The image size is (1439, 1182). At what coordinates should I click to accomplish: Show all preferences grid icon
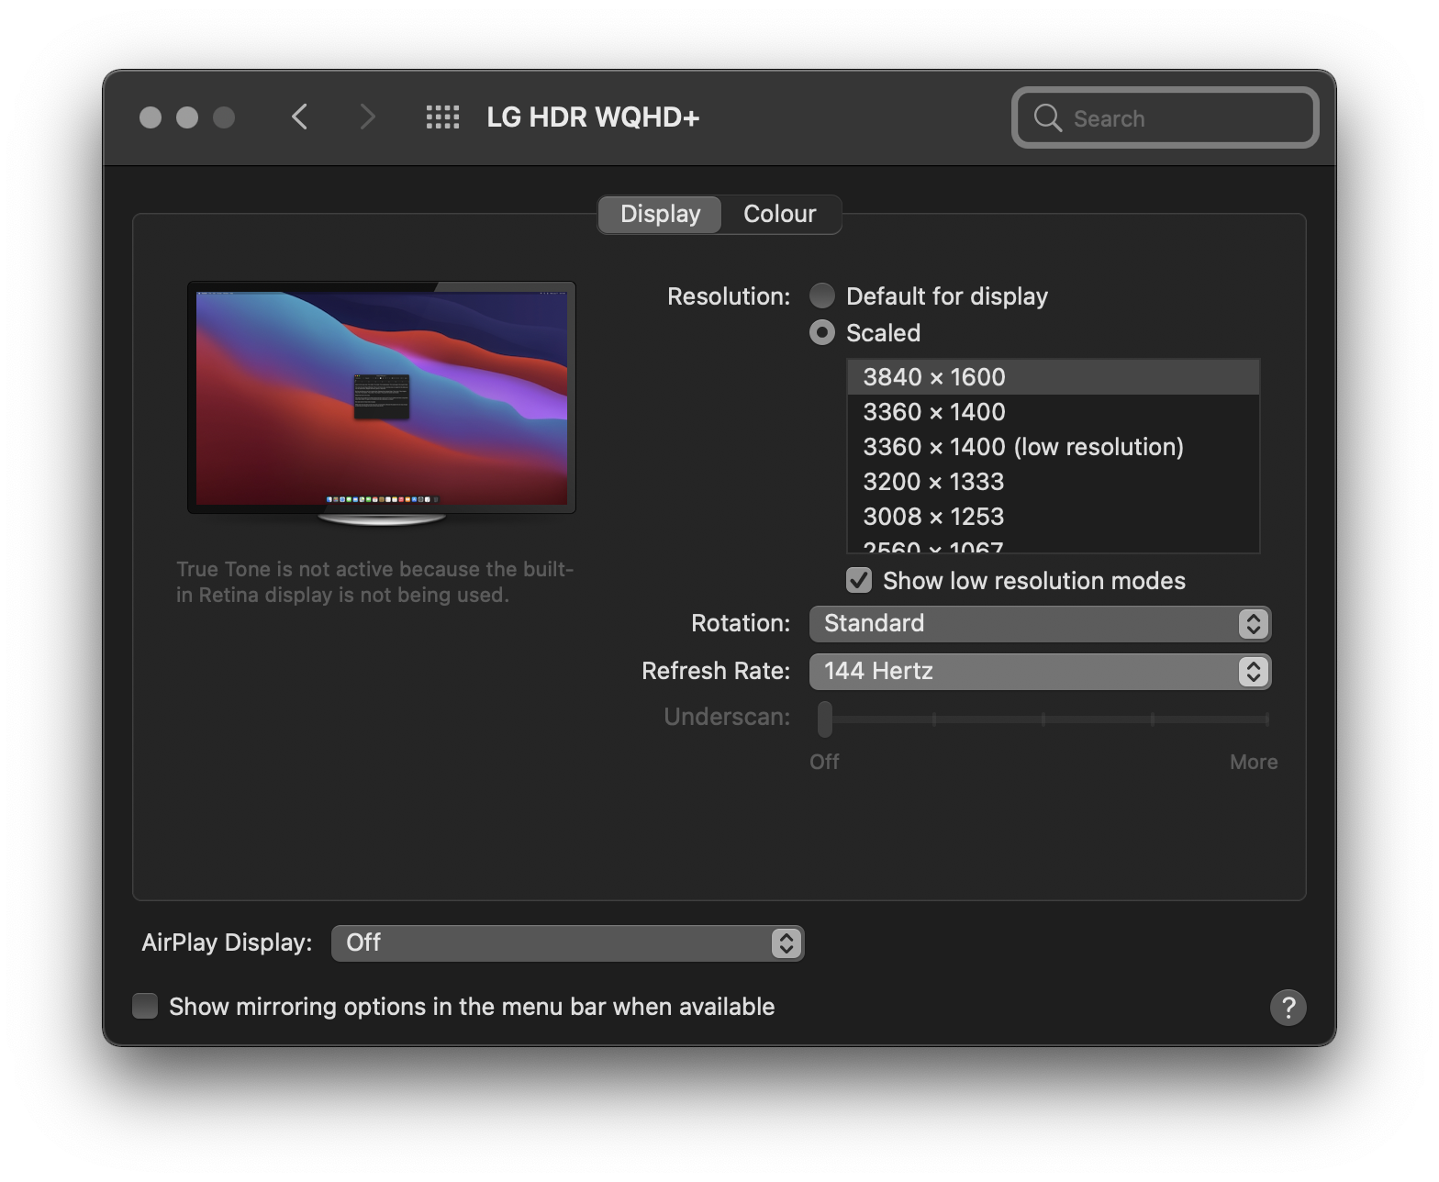coord(442,117)
